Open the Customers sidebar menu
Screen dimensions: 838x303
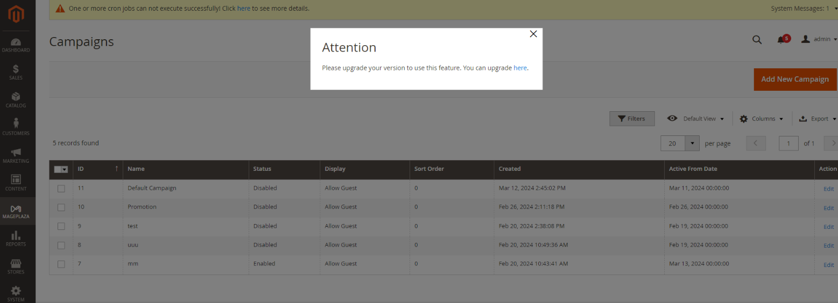16,127
